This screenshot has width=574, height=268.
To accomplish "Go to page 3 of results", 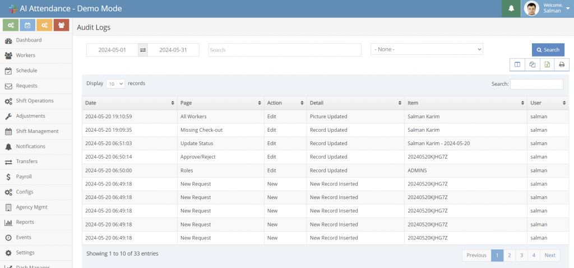I will point(521,255).
